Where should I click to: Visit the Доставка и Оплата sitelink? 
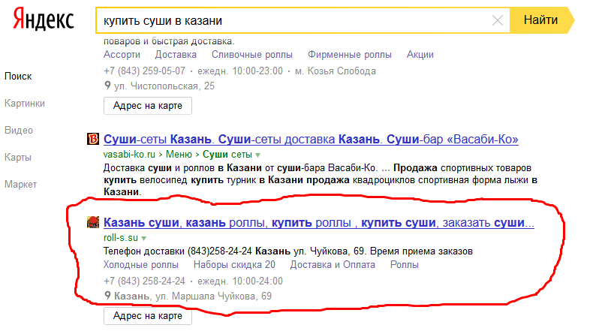pyautogui.click(x=333, y=265)
